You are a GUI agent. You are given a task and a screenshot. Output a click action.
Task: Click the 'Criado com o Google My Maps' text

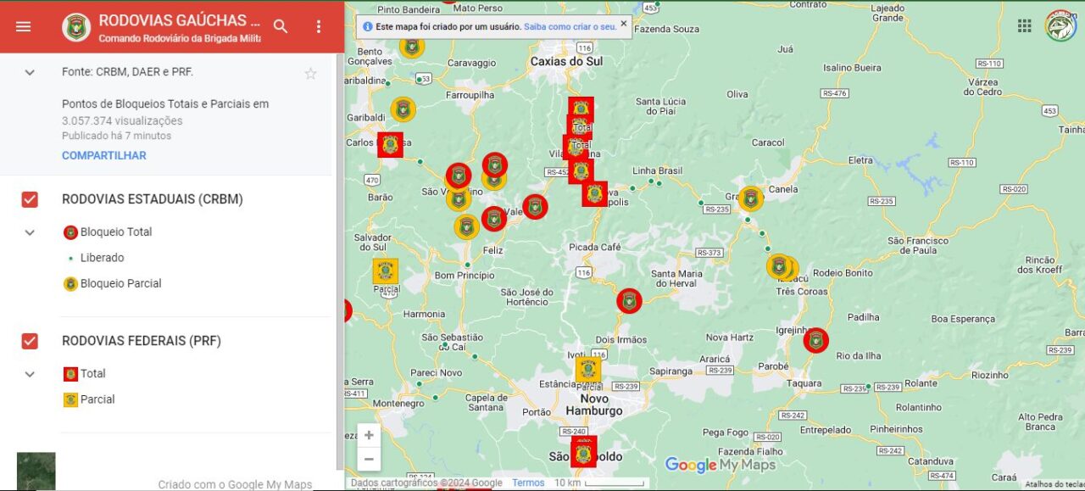pyautogui.click(x=235, y=484)
